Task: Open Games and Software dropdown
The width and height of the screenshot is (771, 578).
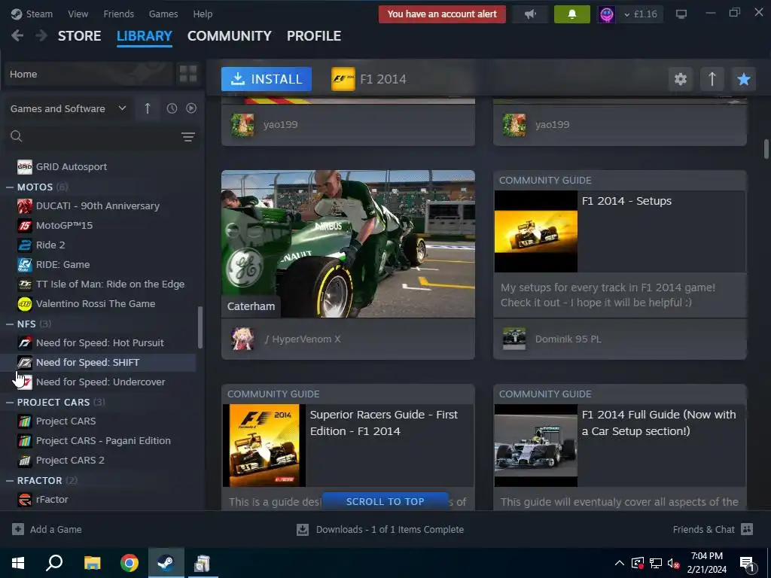Action: [x=69, y=108]
